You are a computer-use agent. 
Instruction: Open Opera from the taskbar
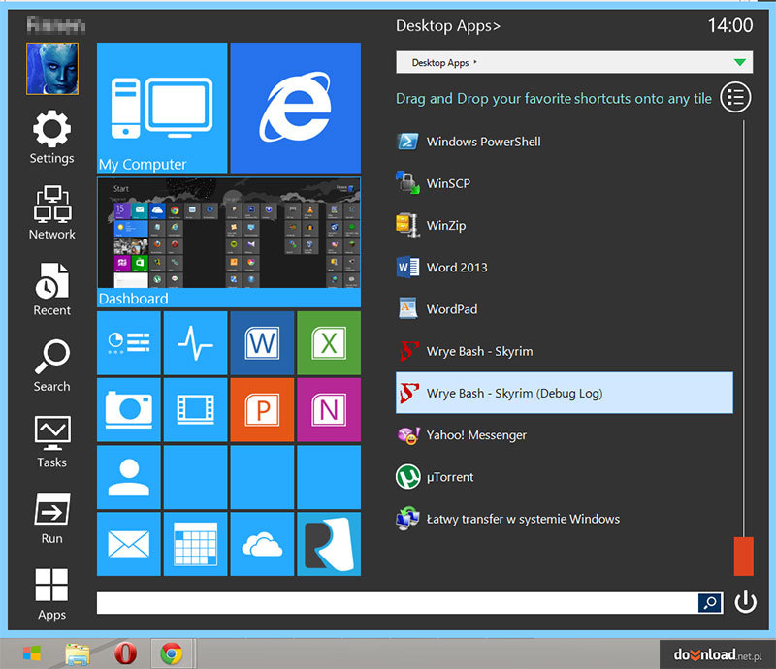126,653
